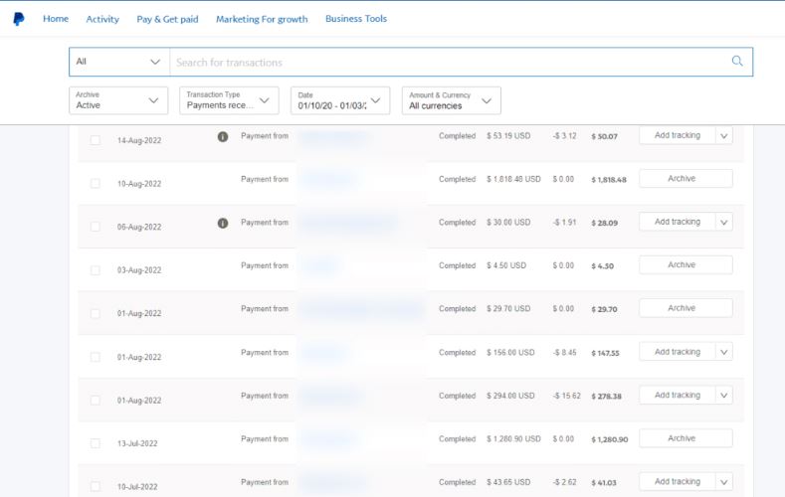This screenshot has height=497, width=785.
Task: Add tracking for the $43.65 payment
Action: (x=678, y=481)
